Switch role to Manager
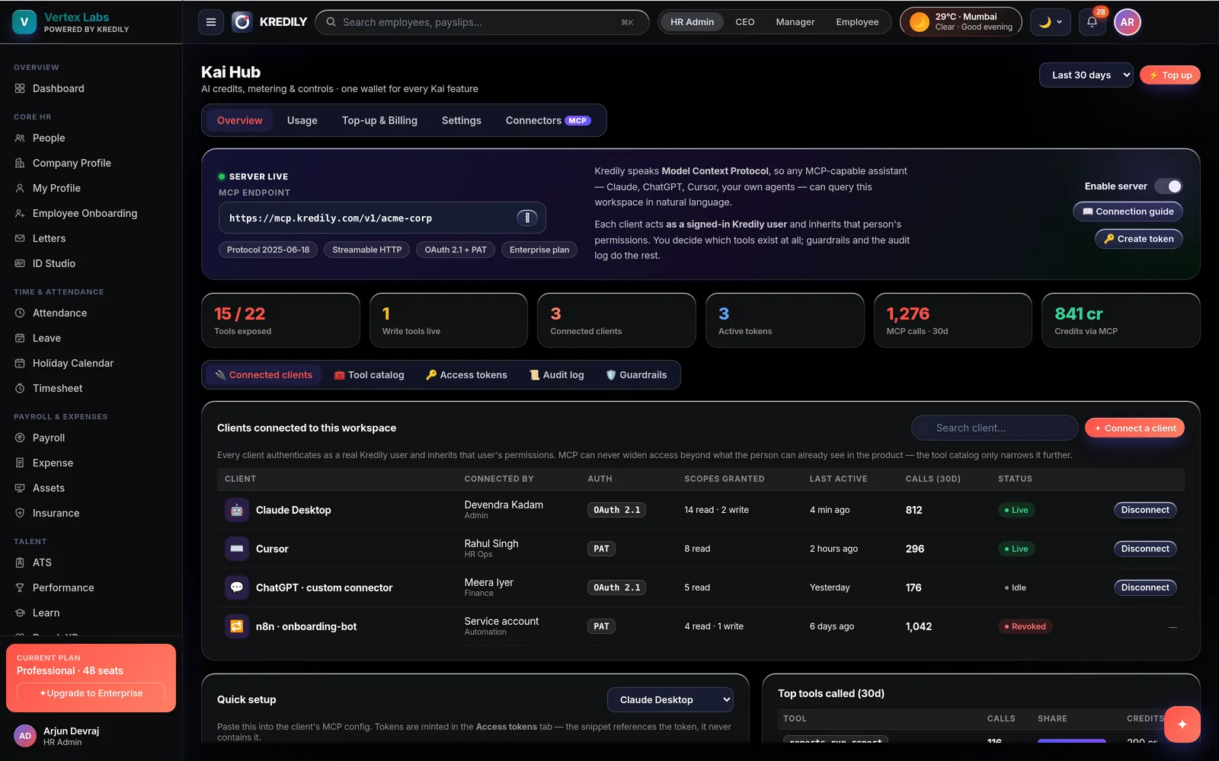Image resolution: width=1219 pixels, height=761 pixels. [x=795, y=22]
